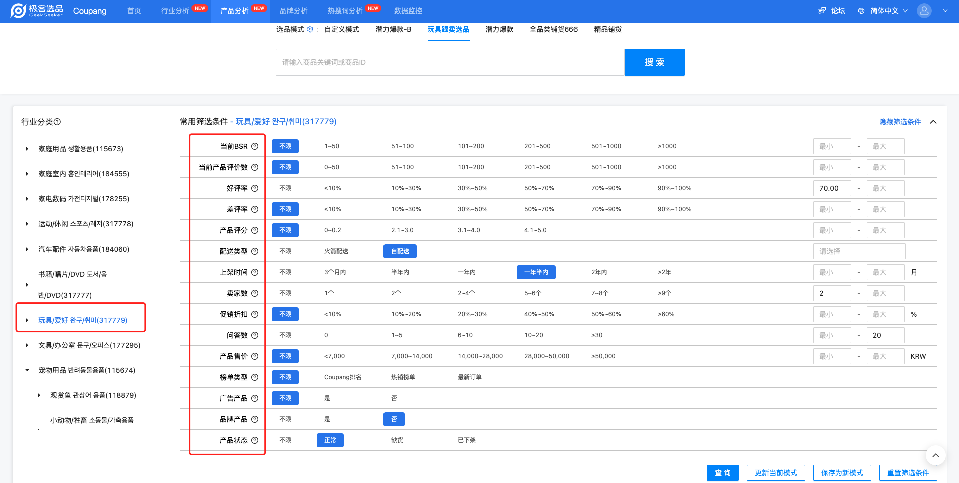Expand the 家庭用品 category tree node
Image resolution: width=959 pixels, height=483 pixels.
pos(27,149)
